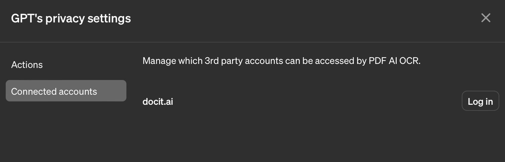Dismiss the dialog with the X icon
The height and width of the screenshot is (162, 505).
click(x=486, y=18)
